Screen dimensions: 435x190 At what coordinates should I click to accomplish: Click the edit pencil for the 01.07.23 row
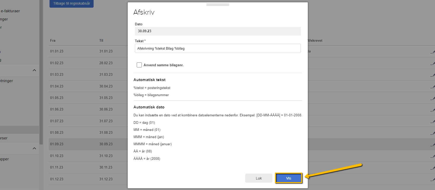coord(432,122)
